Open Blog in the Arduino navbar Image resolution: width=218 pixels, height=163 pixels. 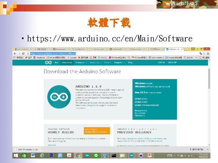[130, 62]
